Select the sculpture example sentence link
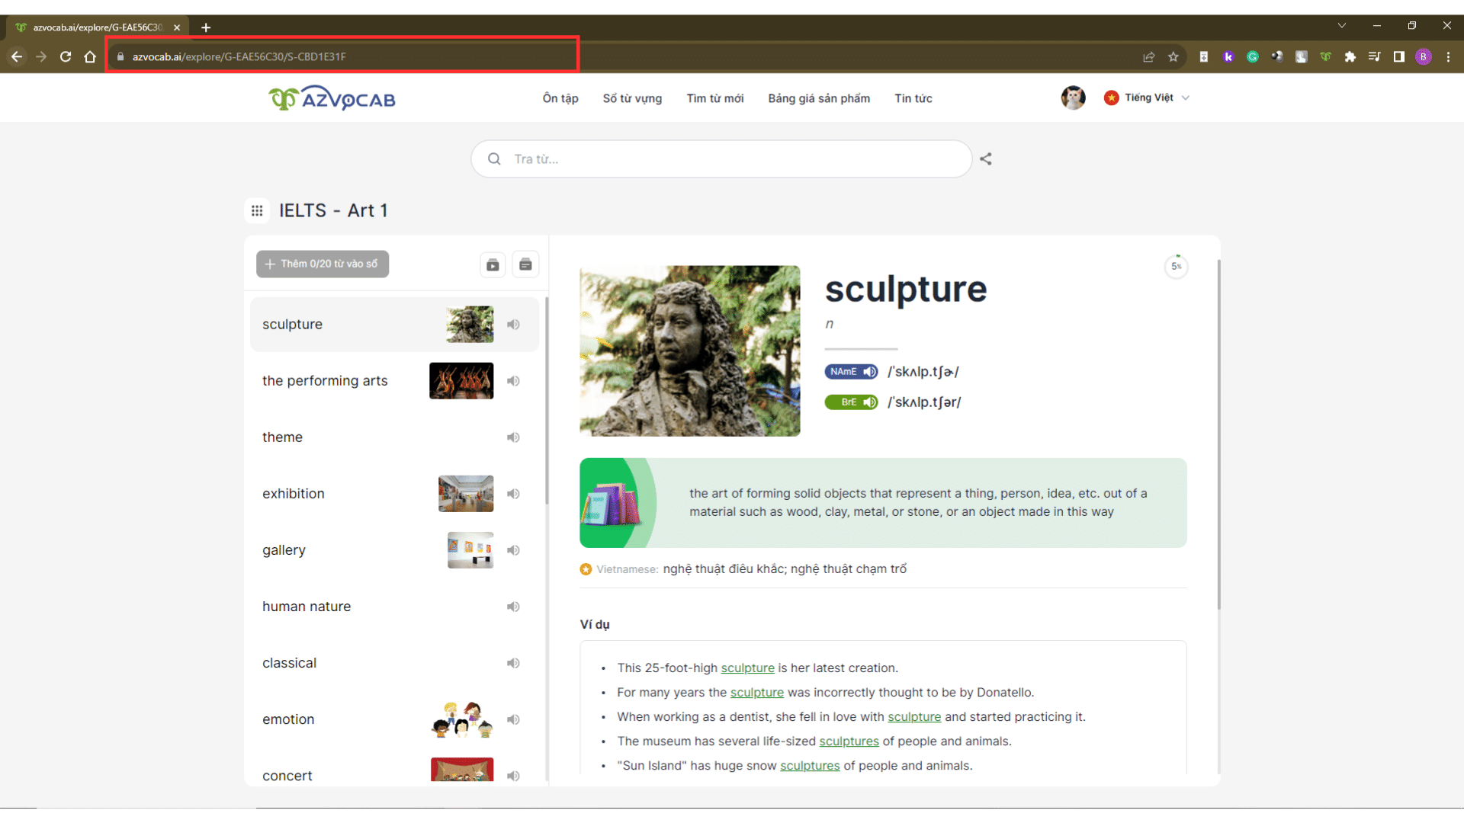 748,668
